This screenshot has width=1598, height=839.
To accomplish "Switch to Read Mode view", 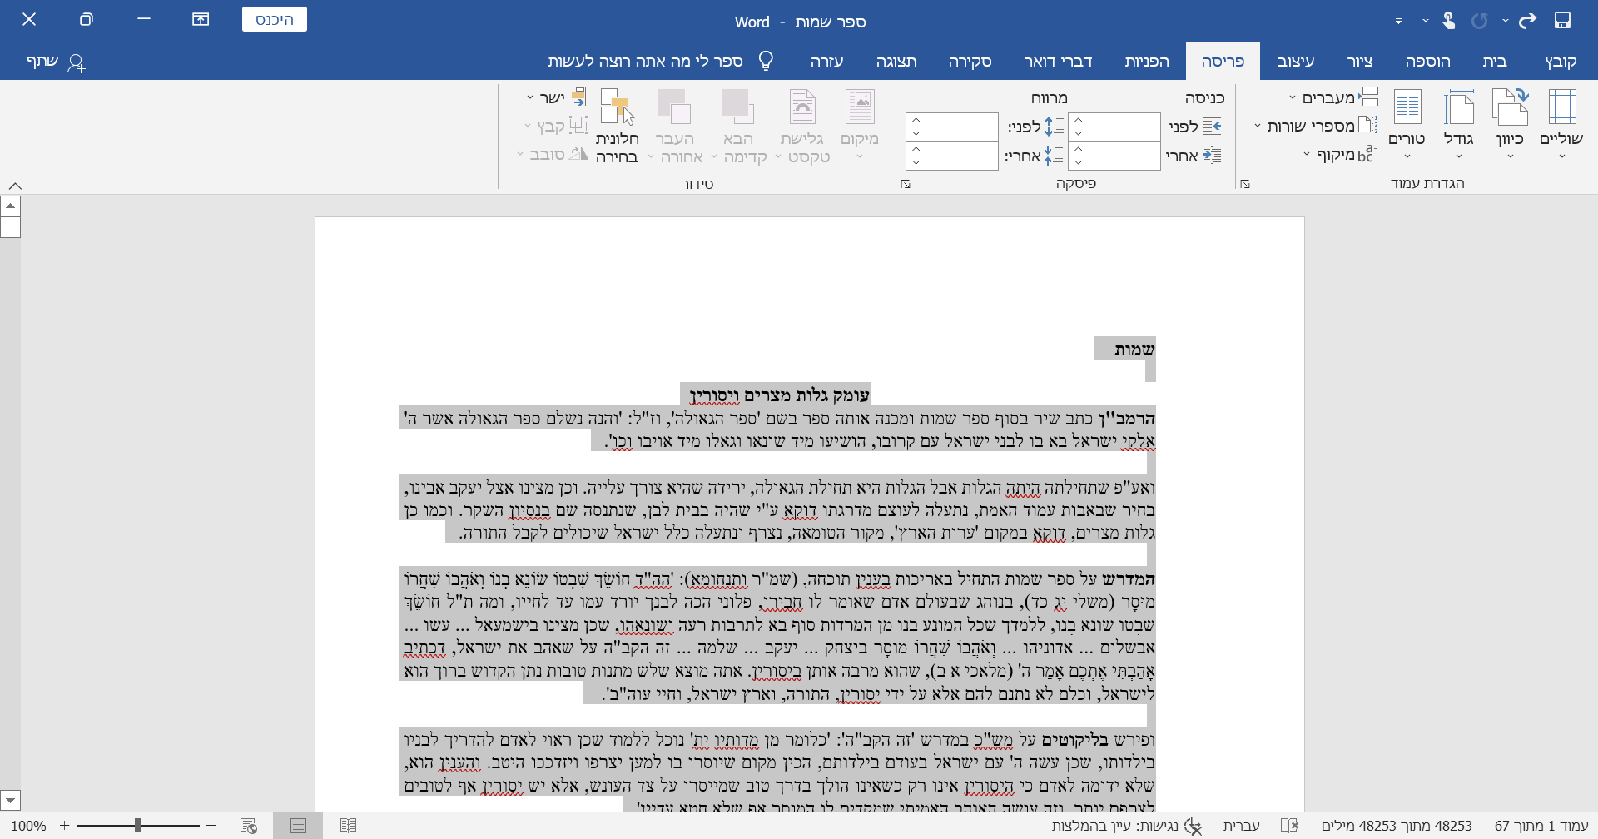I will pos(349,826).
